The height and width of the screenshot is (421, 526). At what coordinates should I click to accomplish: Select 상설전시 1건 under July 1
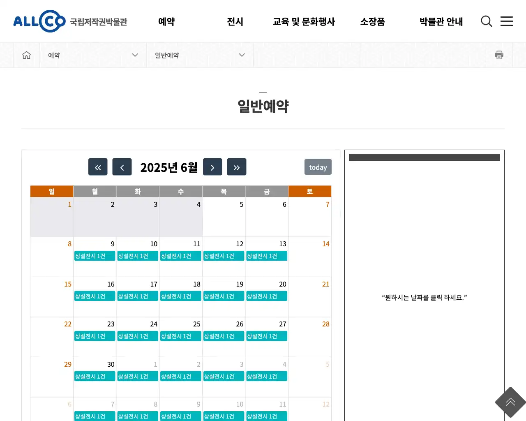point(138,377)
